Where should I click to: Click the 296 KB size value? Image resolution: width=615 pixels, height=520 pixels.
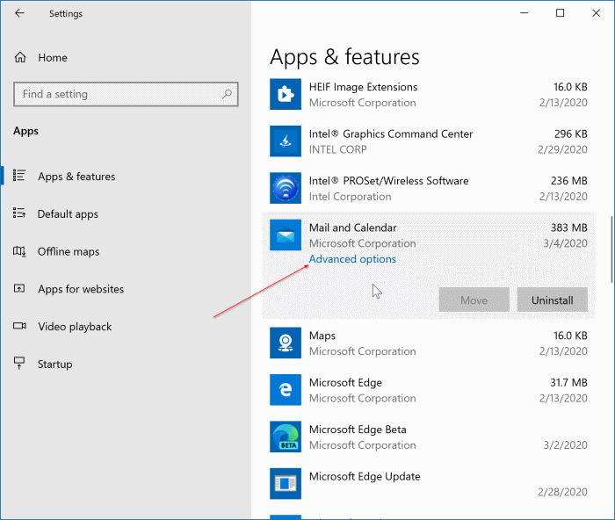tap(571, 134)
